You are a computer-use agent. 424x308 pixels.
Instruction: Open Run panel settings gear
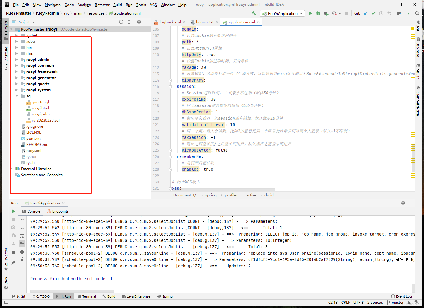pos(403,203)
